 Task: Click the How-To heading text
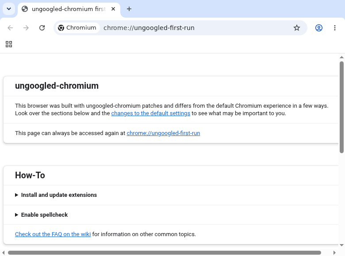(30, 175)
